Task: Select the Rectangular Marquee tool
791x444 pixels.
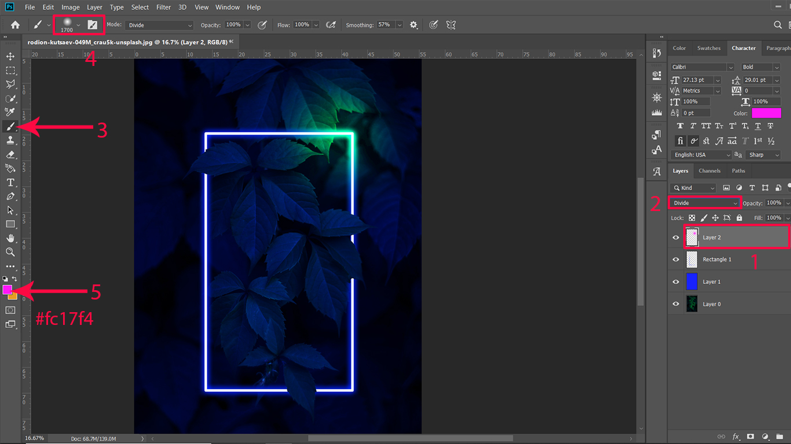Action: 10,70
